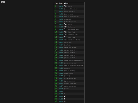The width and height of the screenshot is (138, 103).
Task: Click the \n escape character
Action: click(65, 32)
